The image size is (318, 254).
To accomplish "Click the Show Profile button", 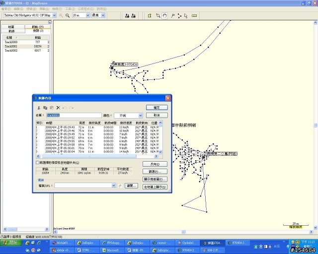I will pos(155,179).
